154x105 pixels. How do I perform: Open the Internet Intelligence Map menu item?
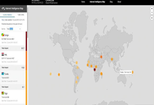[97, 2]
